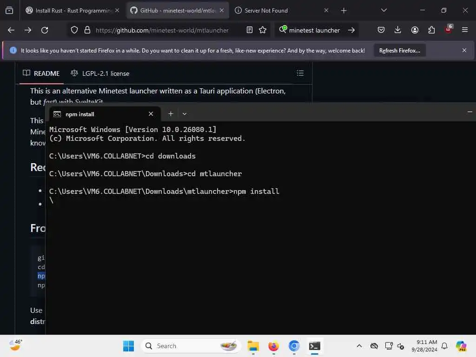Open the network status tray icon

(388, 346)
